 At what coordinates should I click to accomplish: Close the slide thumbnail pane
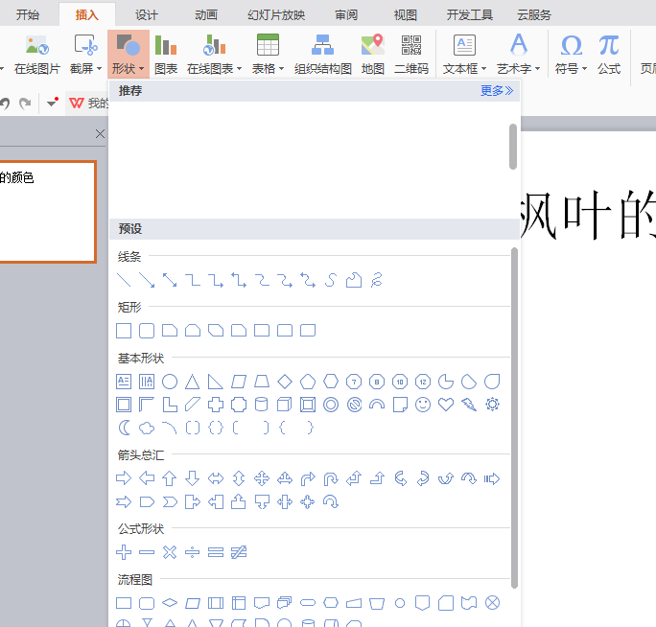[x=100, y=134]
